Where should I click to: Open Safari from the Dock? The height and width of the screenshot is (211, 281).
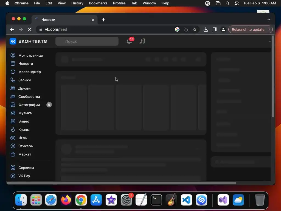point(51,200)
